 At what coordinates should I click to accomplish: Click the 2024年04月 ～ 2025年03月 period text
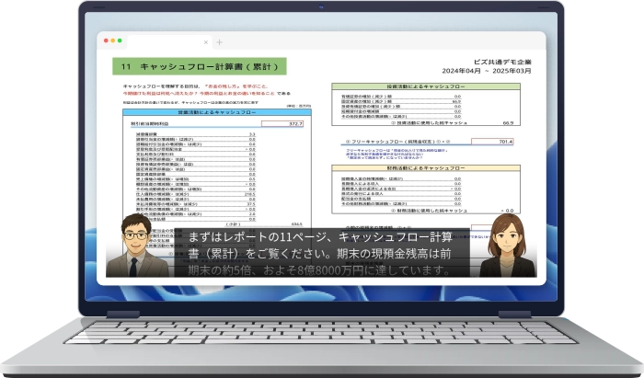point(494,69)
